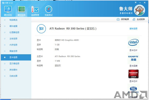Click the 鲁大师 mascot avatar
The image size is (149, 100).
[139, 10]
